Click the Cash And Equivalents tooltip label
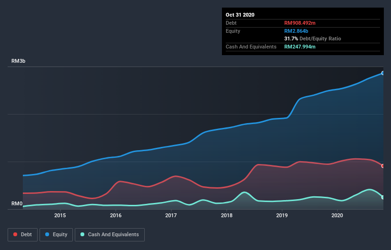This screenshot has width=391, height=250. (x=251, y=47)
